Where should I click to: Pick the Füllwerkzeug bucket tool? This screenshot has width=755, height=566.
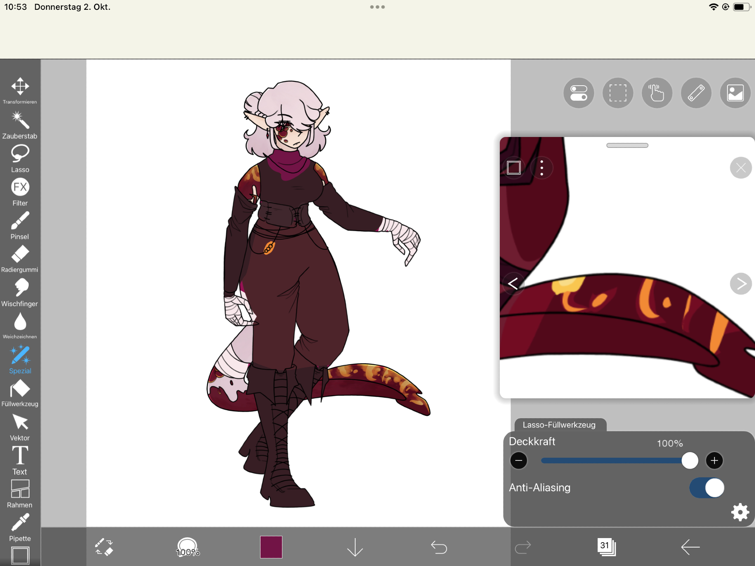[20, 393]
